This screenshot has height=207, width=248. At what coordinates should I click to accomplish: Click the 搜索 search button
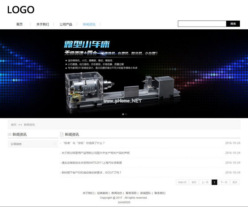coord(233,24)
